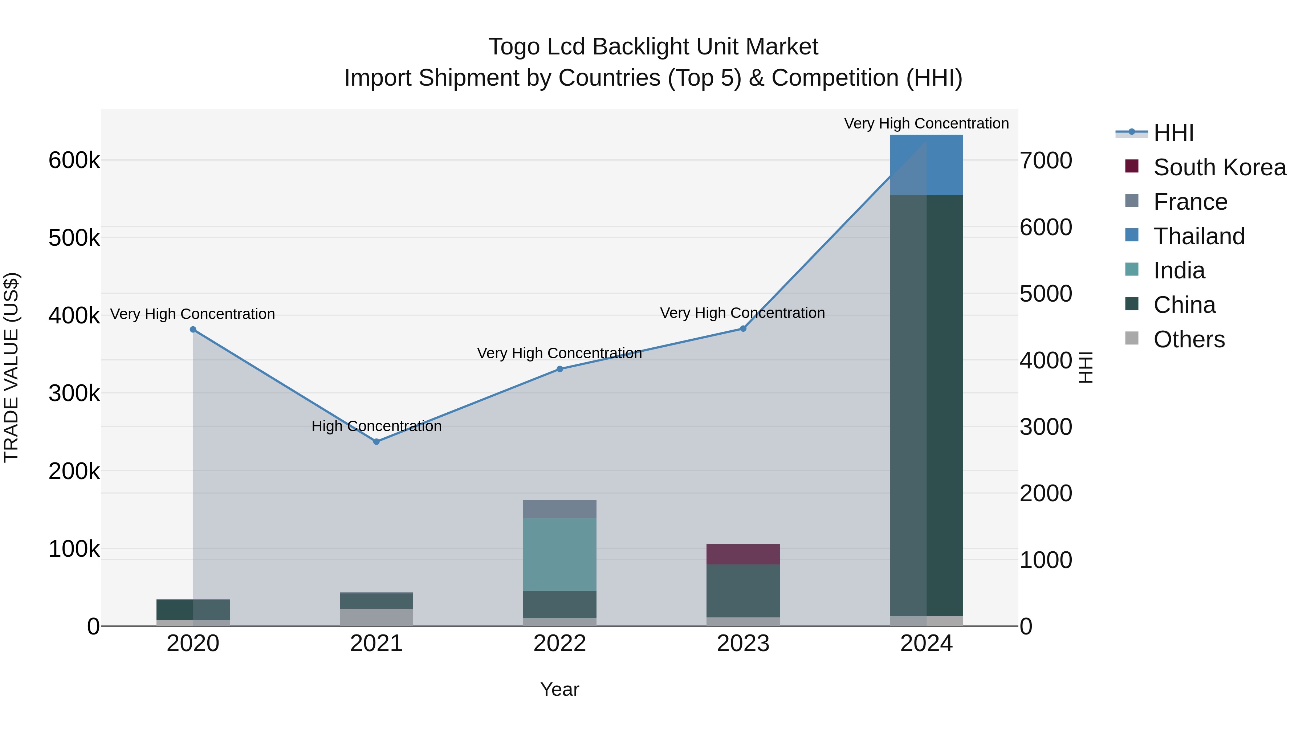Click 'High Concentration' label above 2021
Screen dimensions: 1307x735
(x=376, y=426)
